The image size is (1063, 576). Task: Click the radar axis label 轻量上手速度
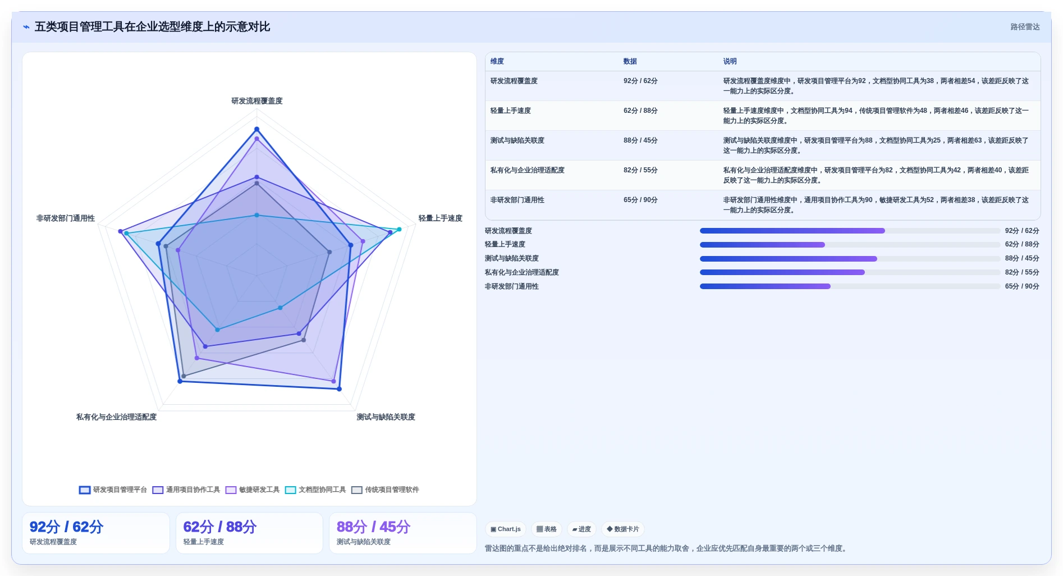441,218
